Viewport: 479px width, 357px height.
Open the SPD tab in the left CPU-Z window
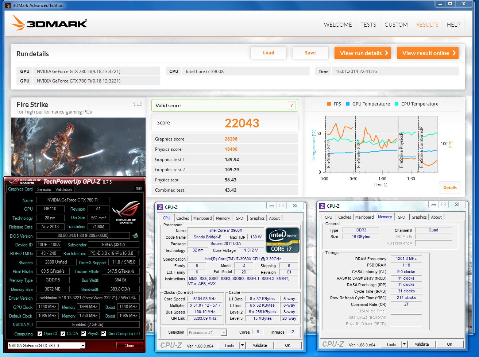[x=240, y=218]
